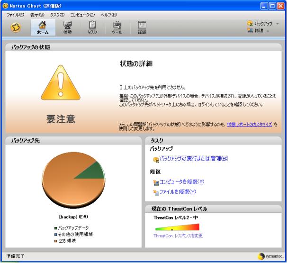Click the backup run/manage icon
This screenshot has width=287, height=263.
156,160
